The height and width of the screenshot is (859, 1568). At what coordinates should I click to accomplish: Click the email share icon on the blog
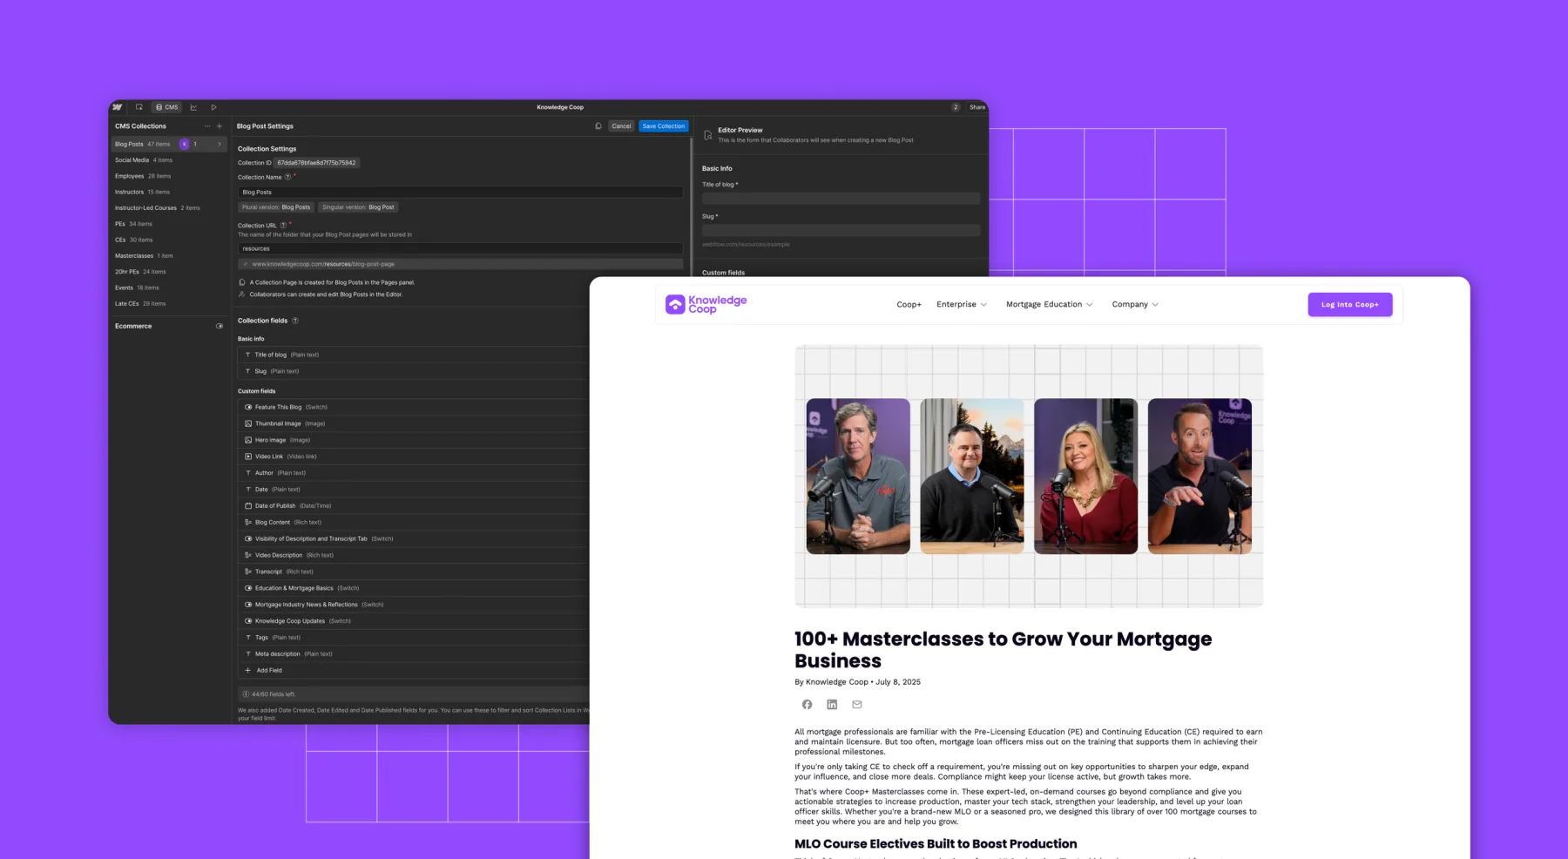[x=857, y=705]
